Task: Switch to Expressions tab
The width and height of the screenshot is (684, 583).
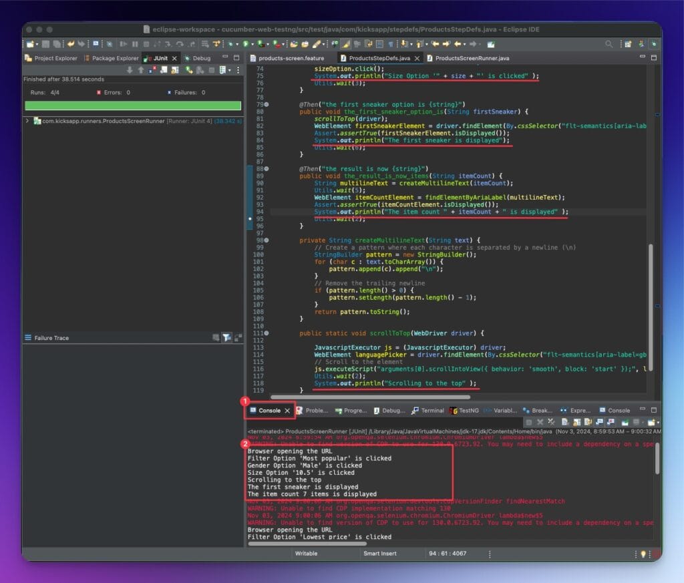Action: coord(575,410)
